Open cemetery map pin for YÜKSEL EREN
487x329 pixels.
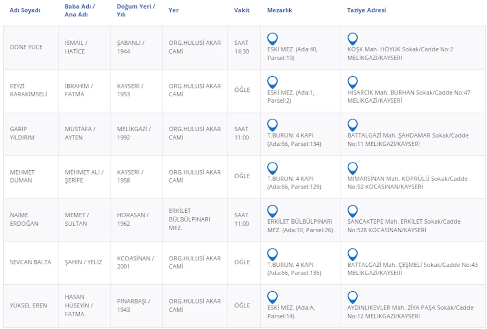(272, 297)
